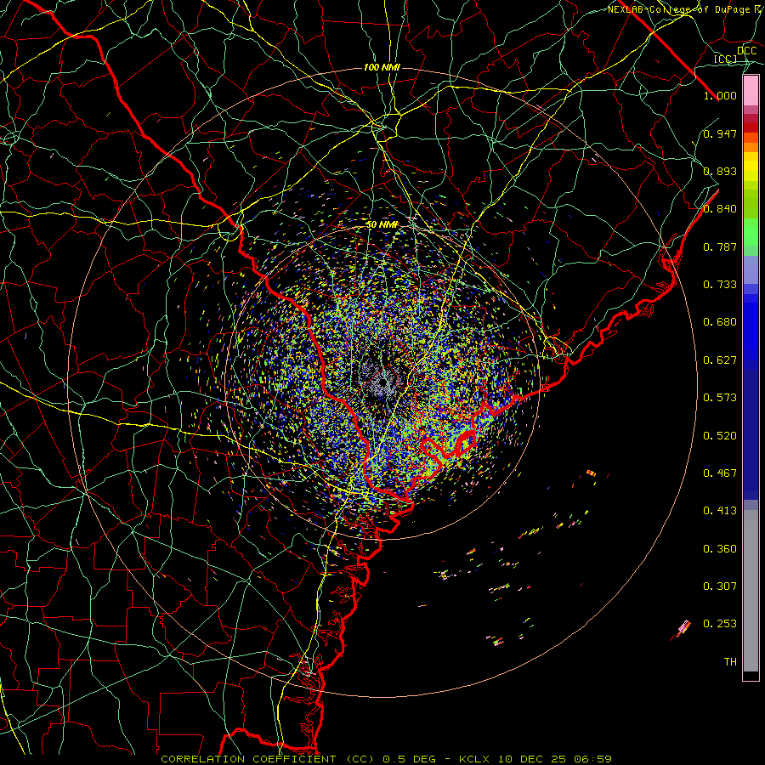The width and height of the screenshot is (765, 765).
Task: Click the "KCLX" radar site identifier
Action: point(475,759)
